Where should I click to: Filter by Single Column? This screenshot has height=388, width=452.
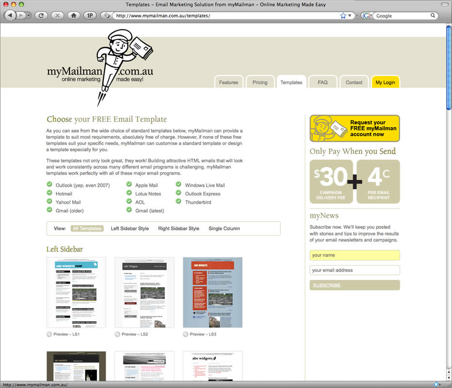pyautogui.click(x=224, y=228)
